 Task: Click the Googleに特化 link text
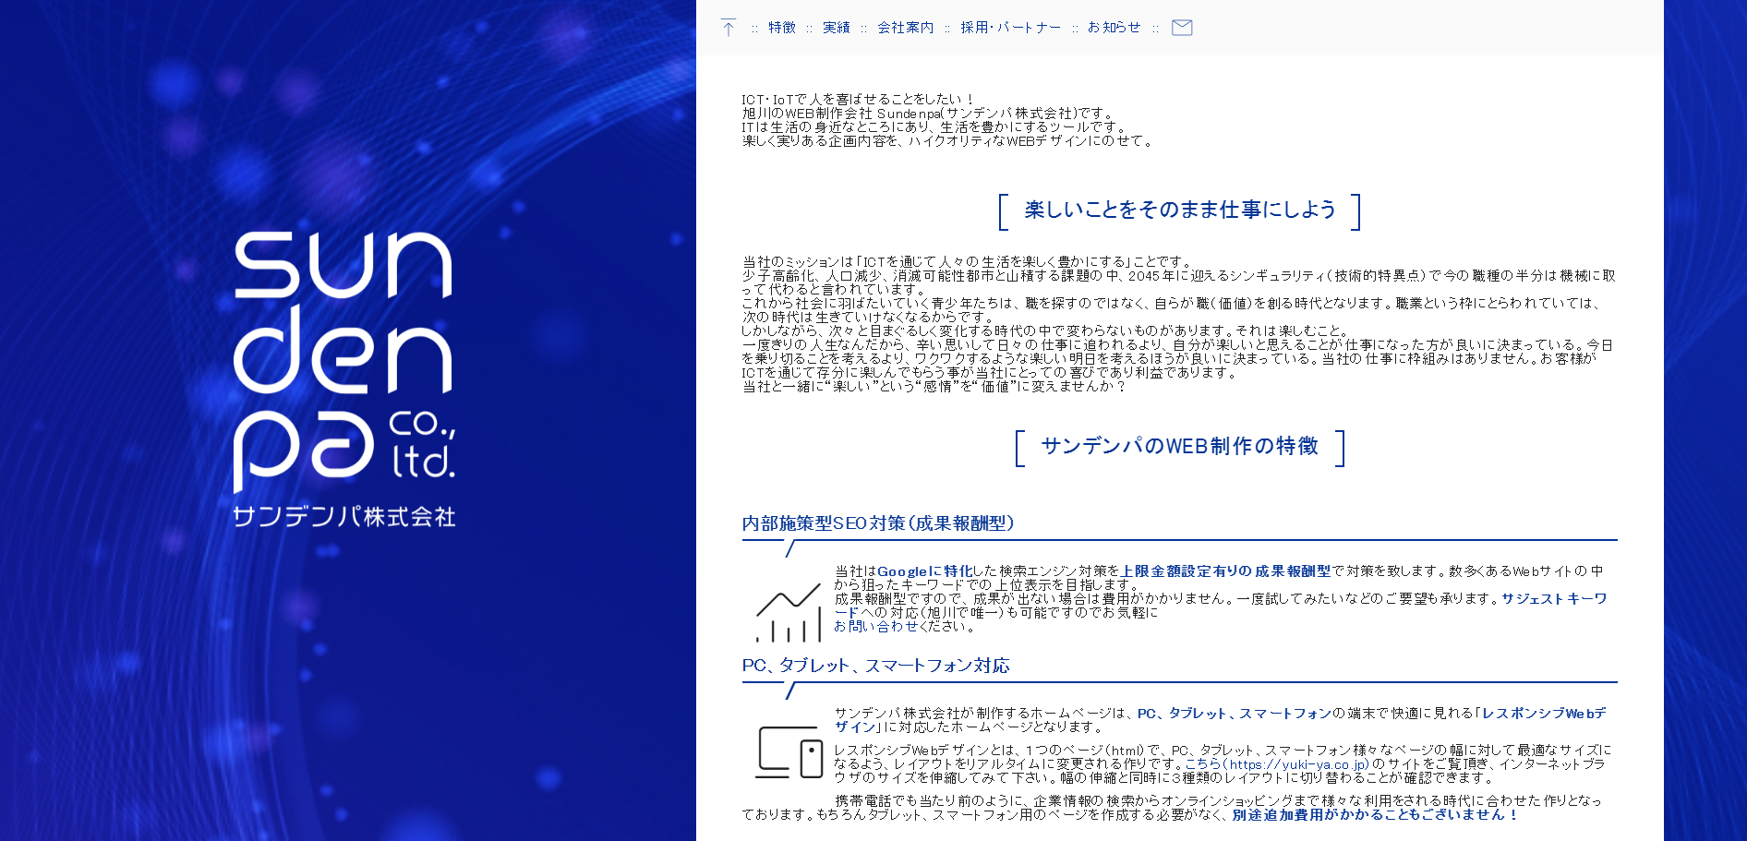click(924, 571)
